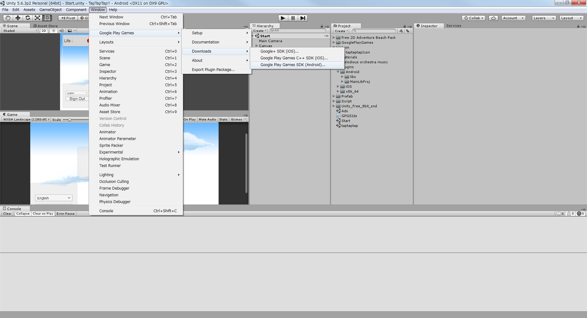587x318 pixels.
Task: Open the Layers dropdown
Action: click(544, 18)
